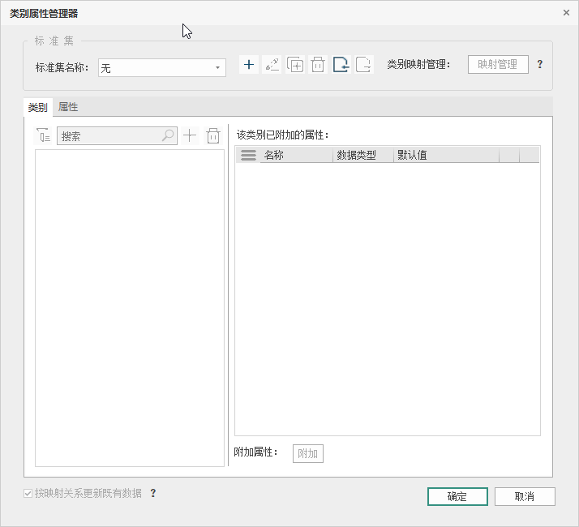Screen dimensions: 579x527
Task: Click the help icon next to 映射管理
Action: point(540,65)
